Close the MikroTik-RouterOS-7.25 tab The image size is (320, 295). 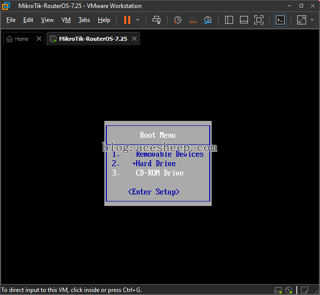134,39
